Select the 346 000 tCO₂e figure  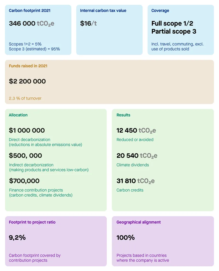pyautogui.click(x=31, y=24)
